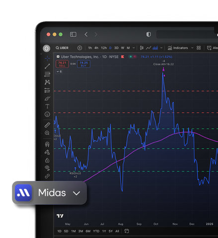Set chart range to 3M
The height and width of the screenshot is (238, 218).
click(x=80, y=231)
